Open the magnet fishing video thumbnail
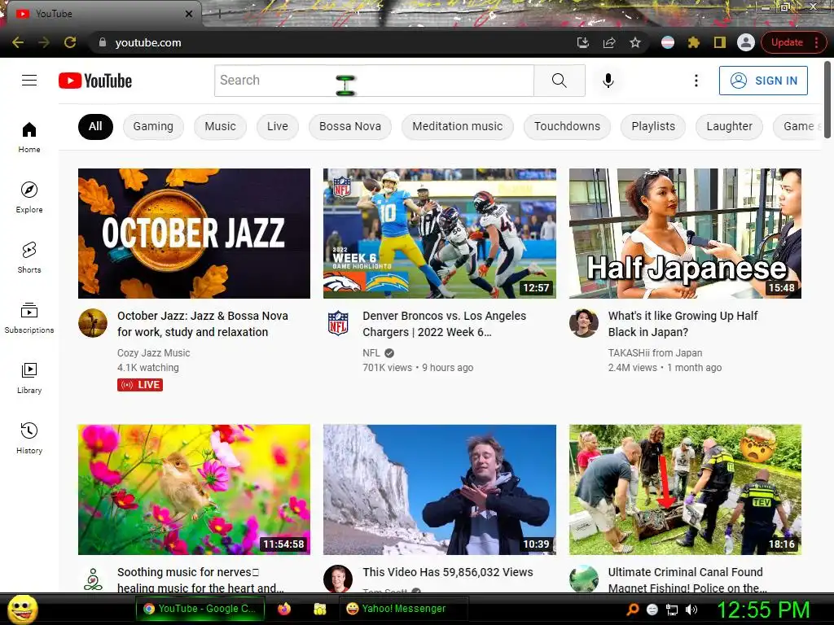The height and width of the screenshot is (625, 834). pos(685,489)
